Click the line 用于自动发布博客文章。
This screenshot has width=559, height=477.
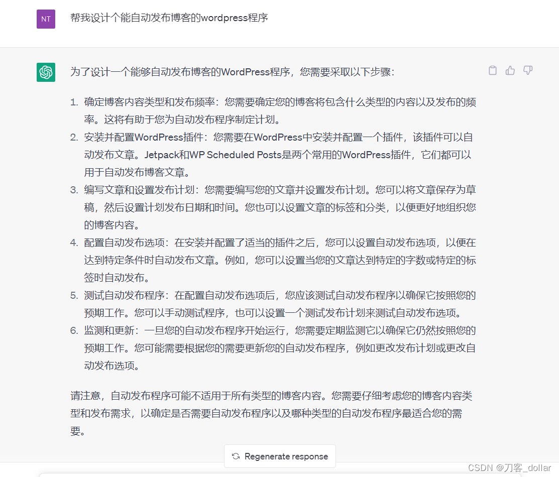[x=138, y=173]
